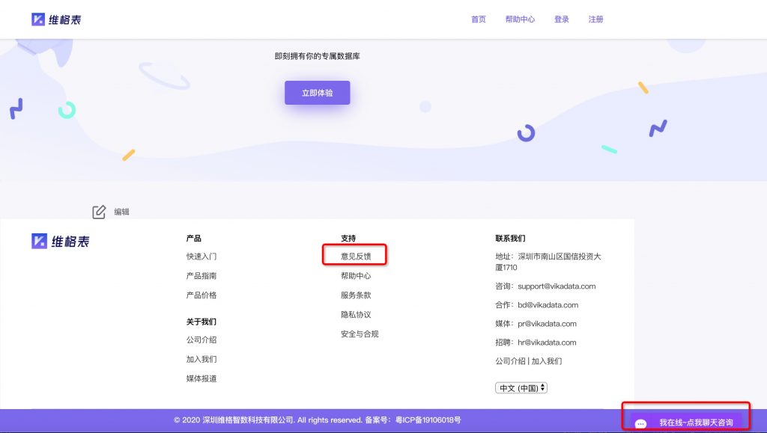Image resolution: width=767 pixels, height=433 pixels.
Task: Click the support@vikadata.com email
Action: pyautogui.click(x=557, y=286)
